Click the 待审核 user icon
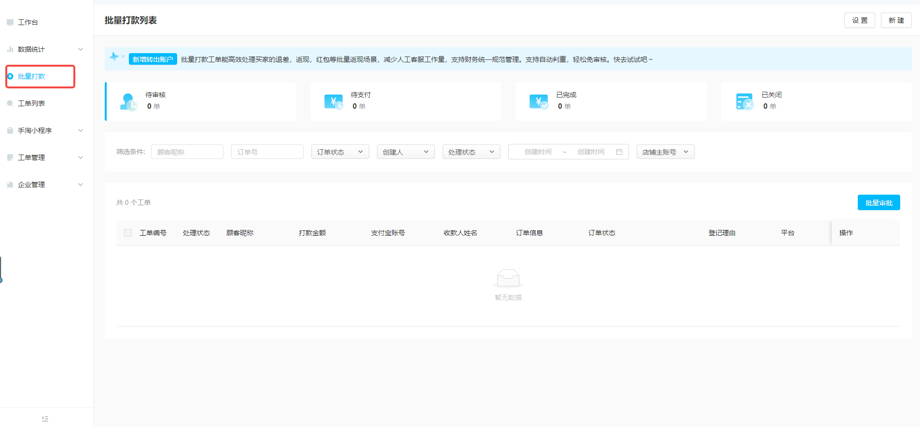This screenshot has width=920, height=427. pyautogui.click(x=128, y=102)
